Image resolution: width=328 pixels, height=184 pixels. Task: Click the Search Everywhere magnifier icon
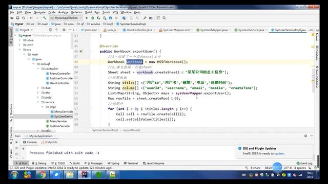pos(164,18)
